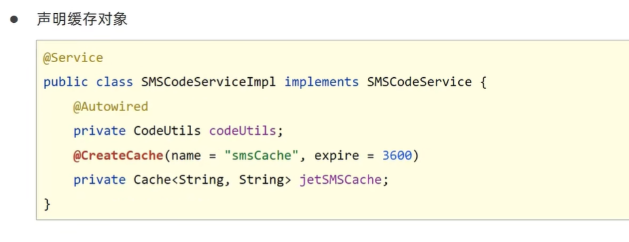Click the SMSCodeService interface name
629x242 pixels.
[420, 82]
